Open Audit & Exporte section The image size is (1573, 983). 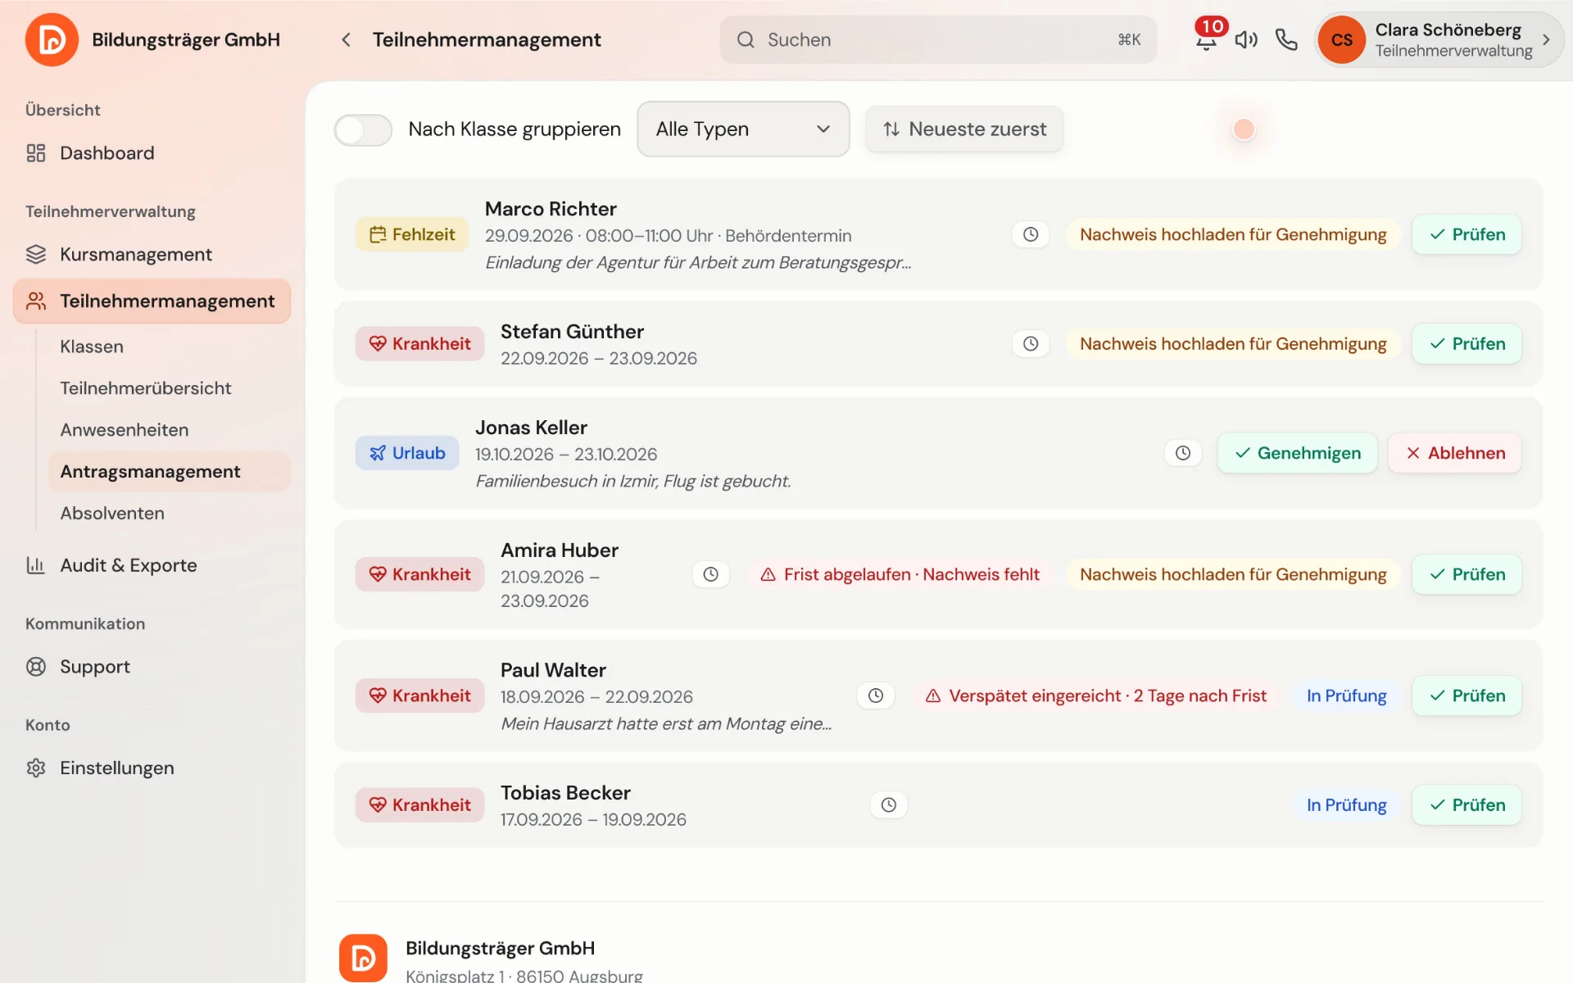tap(152, 565)
